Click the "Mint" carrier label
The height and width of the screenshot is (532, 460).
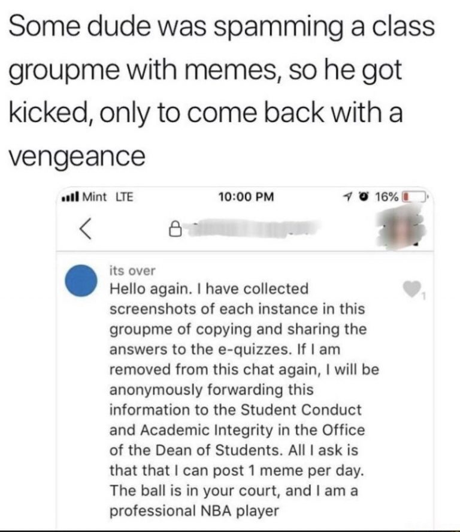[93, 196]
